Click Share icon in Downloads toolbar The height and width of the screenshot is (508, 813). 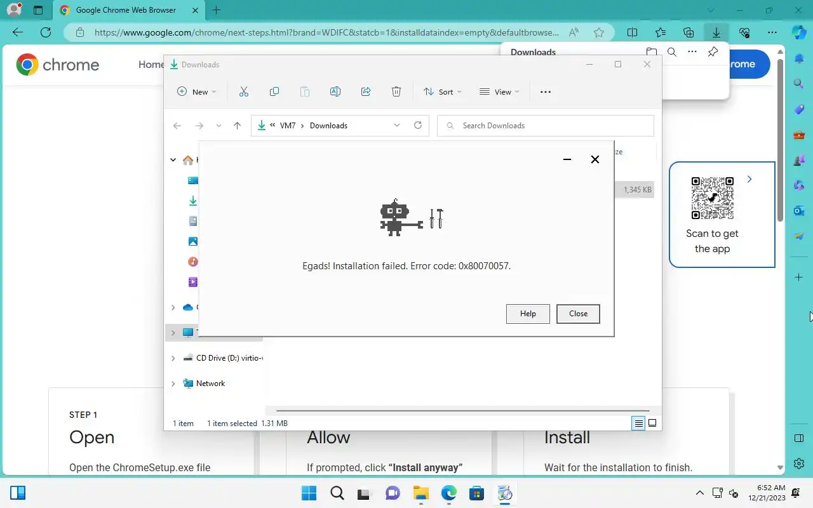pyautogui.click(x=366, y=91)
